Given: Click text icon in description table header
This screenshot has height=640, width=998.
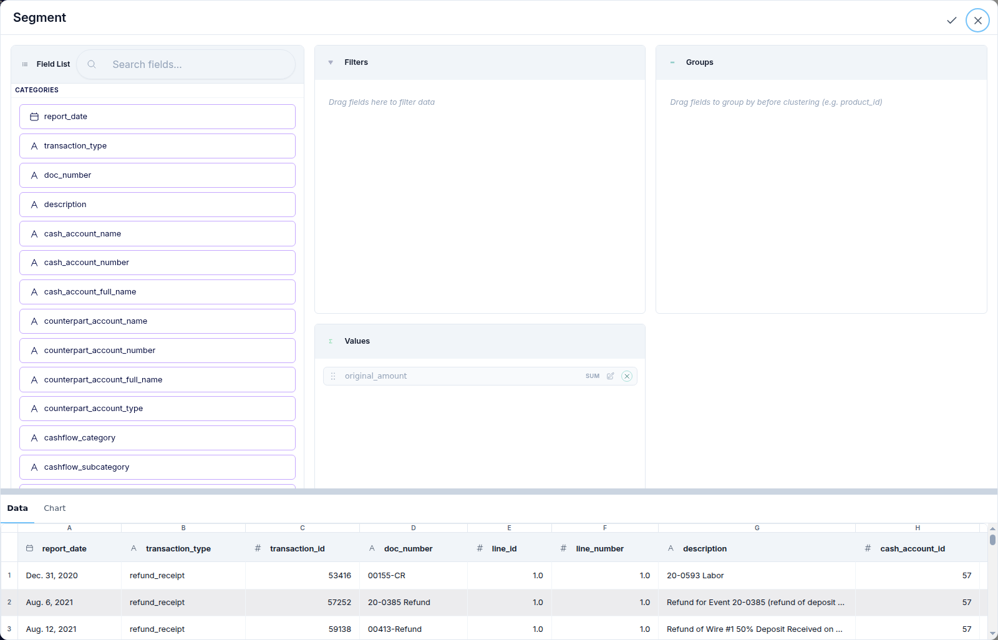Looking at the screenshot, I should pos(671,548).
